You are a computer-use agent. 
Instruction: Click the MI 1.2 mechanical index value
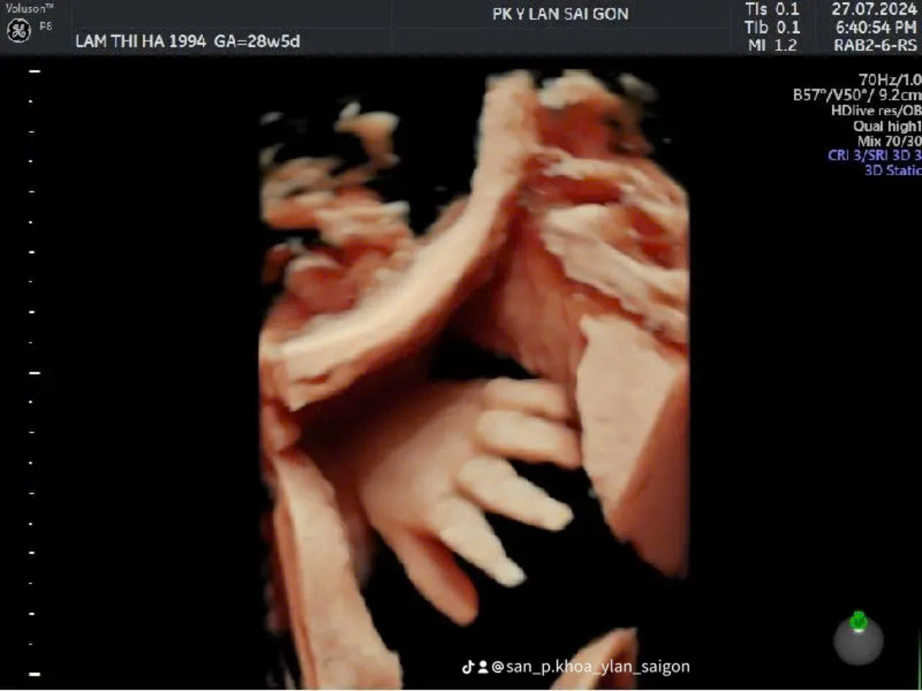[772, 45]
